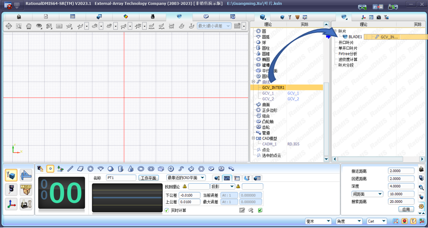Select the cylinder feature tool icon
The width and height of the screenshot is (428, 228).
coord(121,169)
